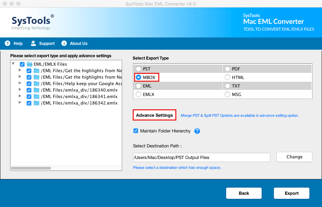This screenshot has width=322, height=207.
Task: Click the Export button
Action: click(292, 193)
